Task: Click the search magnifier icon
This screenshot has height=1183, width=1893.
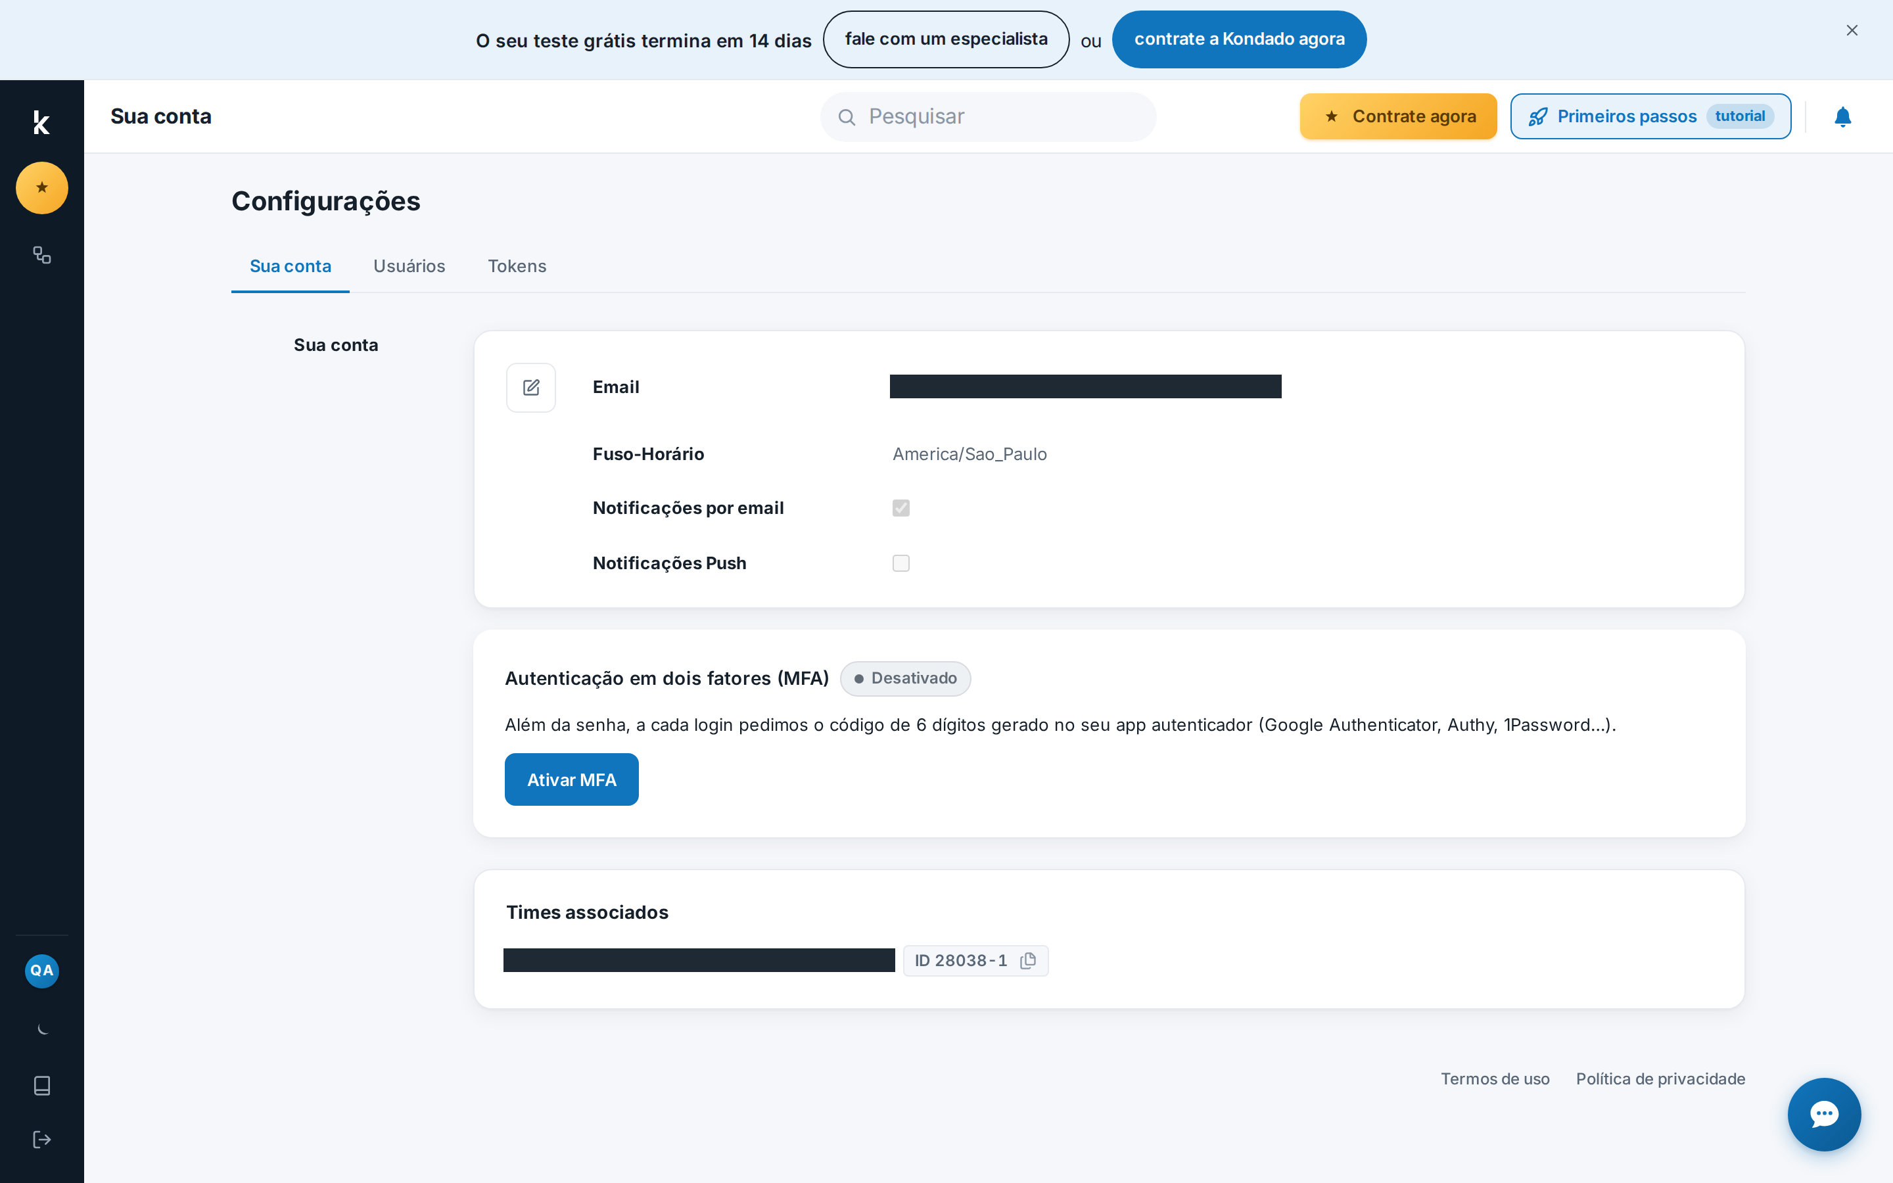Action: pos(847,118)
